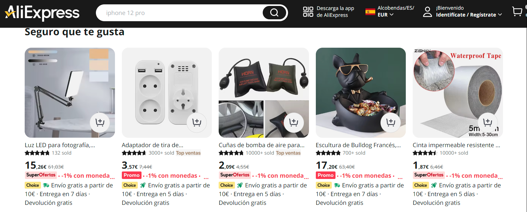The width and height of the screenshot is (527, 212).
Task: Add air pump wedges to cart
Action: 294,122
